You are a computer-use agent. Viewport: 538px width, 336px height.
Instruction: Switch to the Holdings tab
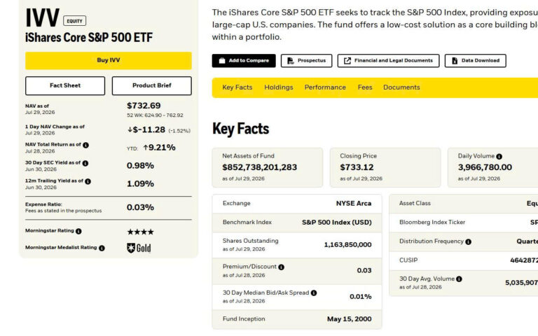[x=279, y=87]
